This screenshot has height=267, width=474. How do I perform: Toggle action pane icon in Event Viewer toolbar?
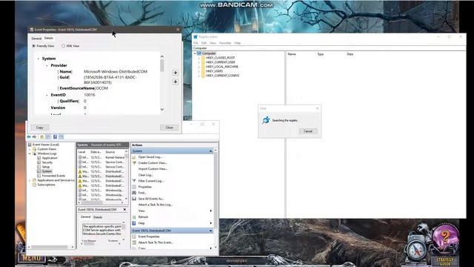(61, 136)
